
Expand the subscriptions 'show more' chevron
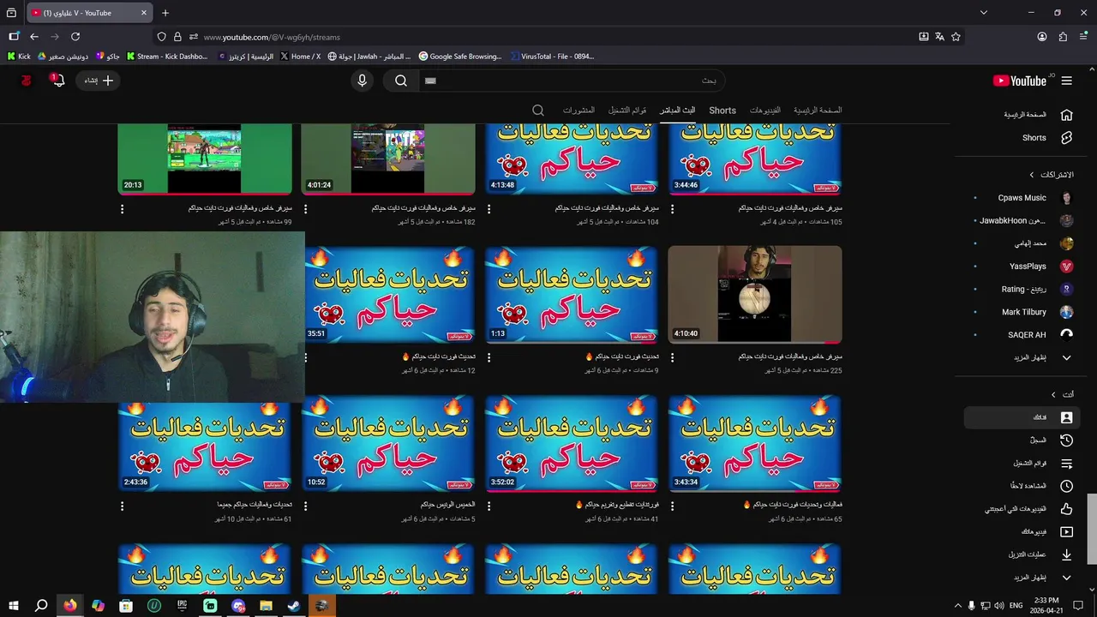tap(1066, 357)
